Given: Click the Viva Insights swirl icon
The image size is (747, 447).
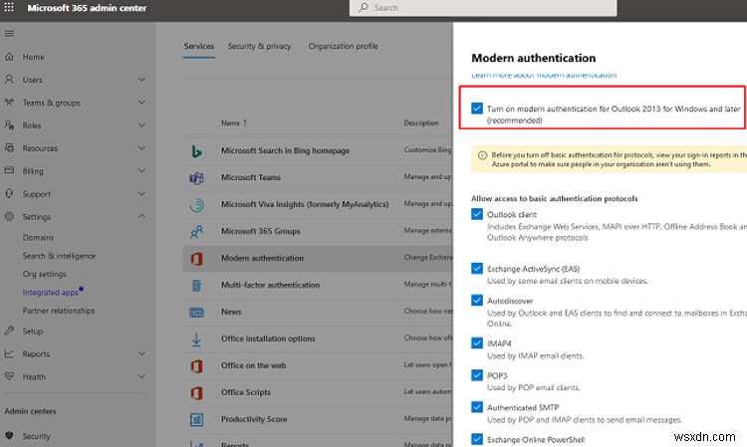Looking at the screenshot, I should [x=196, y=205].
